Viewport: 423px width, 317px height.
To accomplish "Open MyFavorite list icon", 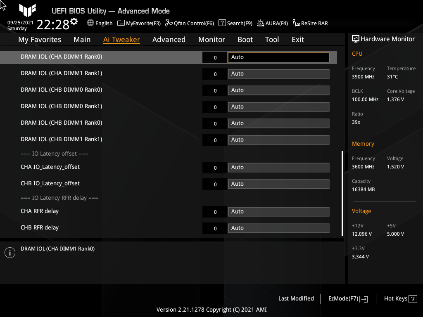I will (x=121, y=23).
